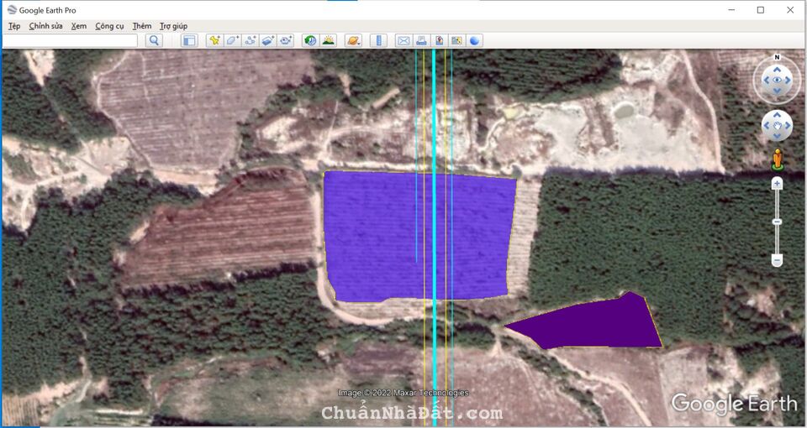This screenshot has width=807, height=428.
Task: Open the Công cụ menu
Action: click(x=109, y=26)
